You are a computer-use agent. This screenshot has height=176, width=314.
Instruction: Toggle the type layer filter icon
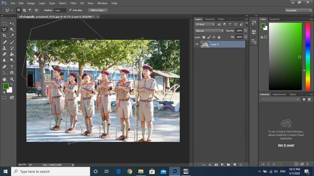(230, 24)
